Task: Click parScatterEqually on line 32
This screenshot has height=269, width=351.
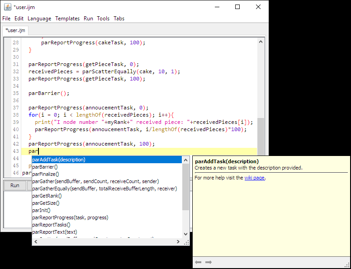Action: click(x=109, y=71)
